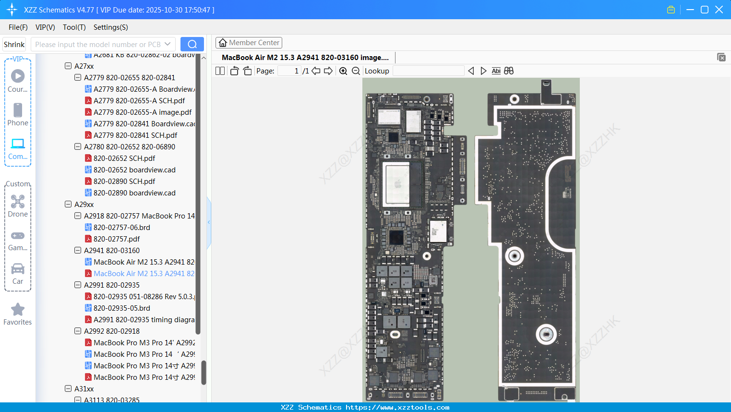Collapse the A29xx tree node
Screen dimensions: 731x412
click(68, 205)
